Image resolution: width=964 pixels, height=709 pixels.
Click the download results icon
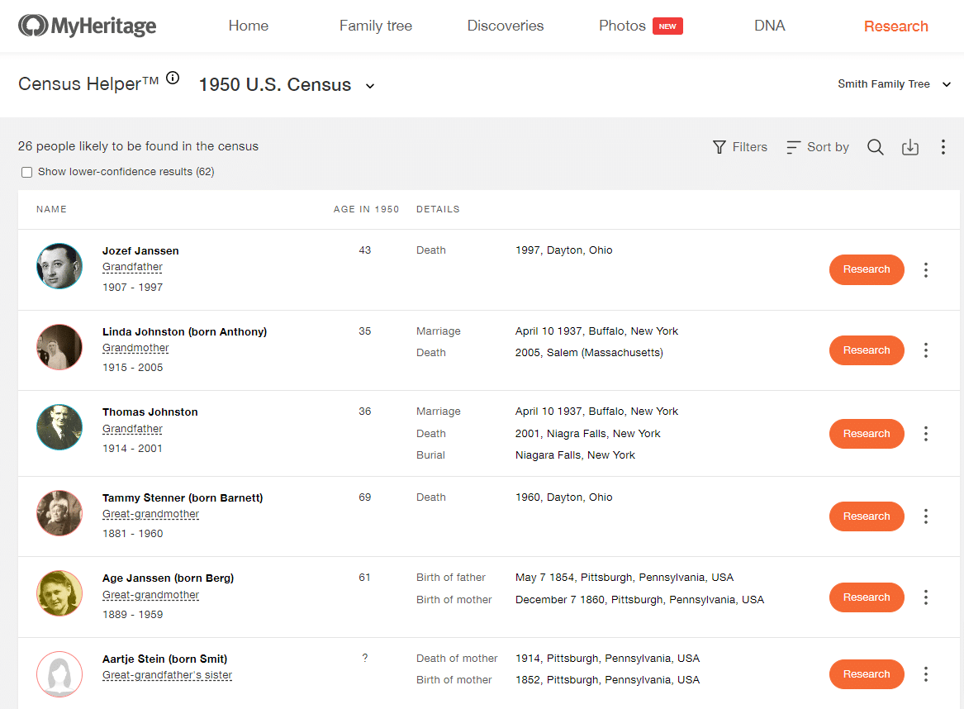point(910,147)
